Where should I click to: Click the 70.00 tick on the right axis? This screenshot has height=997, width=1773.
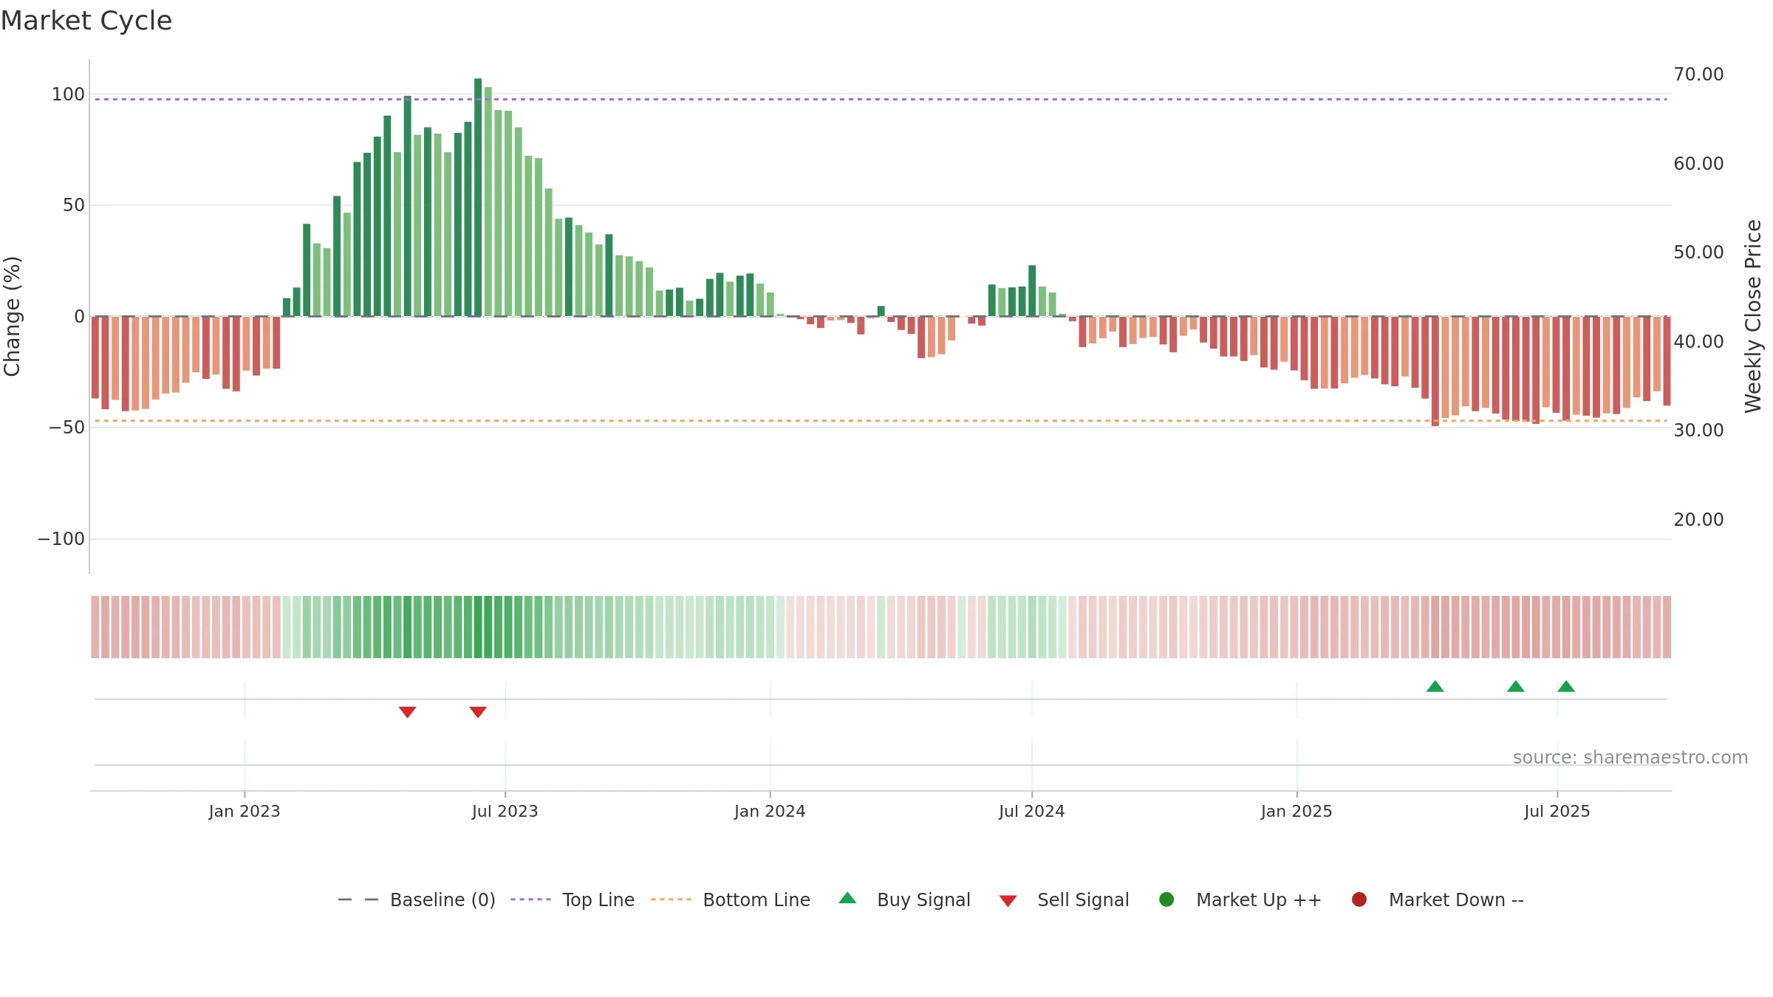point(1698,75)
